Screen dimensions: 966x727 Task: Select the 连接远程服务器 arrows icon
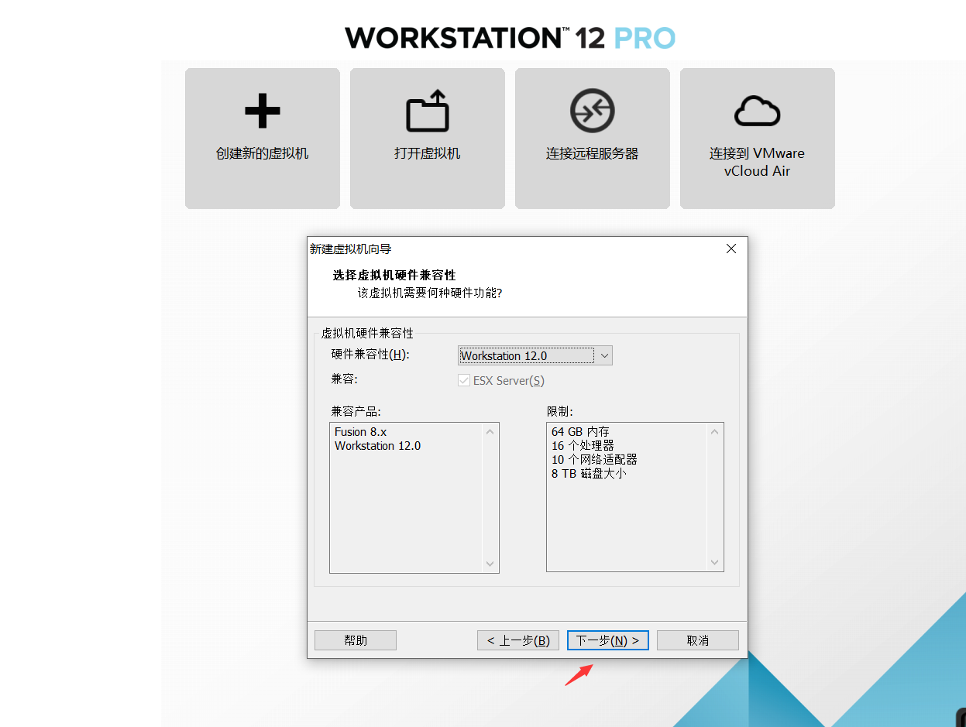593,111
